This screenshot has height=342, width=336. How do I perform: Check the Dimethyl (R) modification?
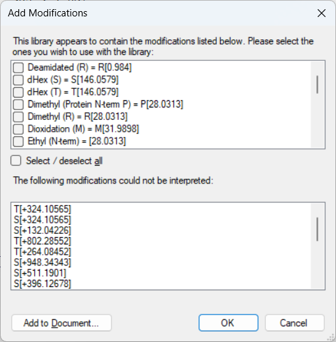[18, 117]
